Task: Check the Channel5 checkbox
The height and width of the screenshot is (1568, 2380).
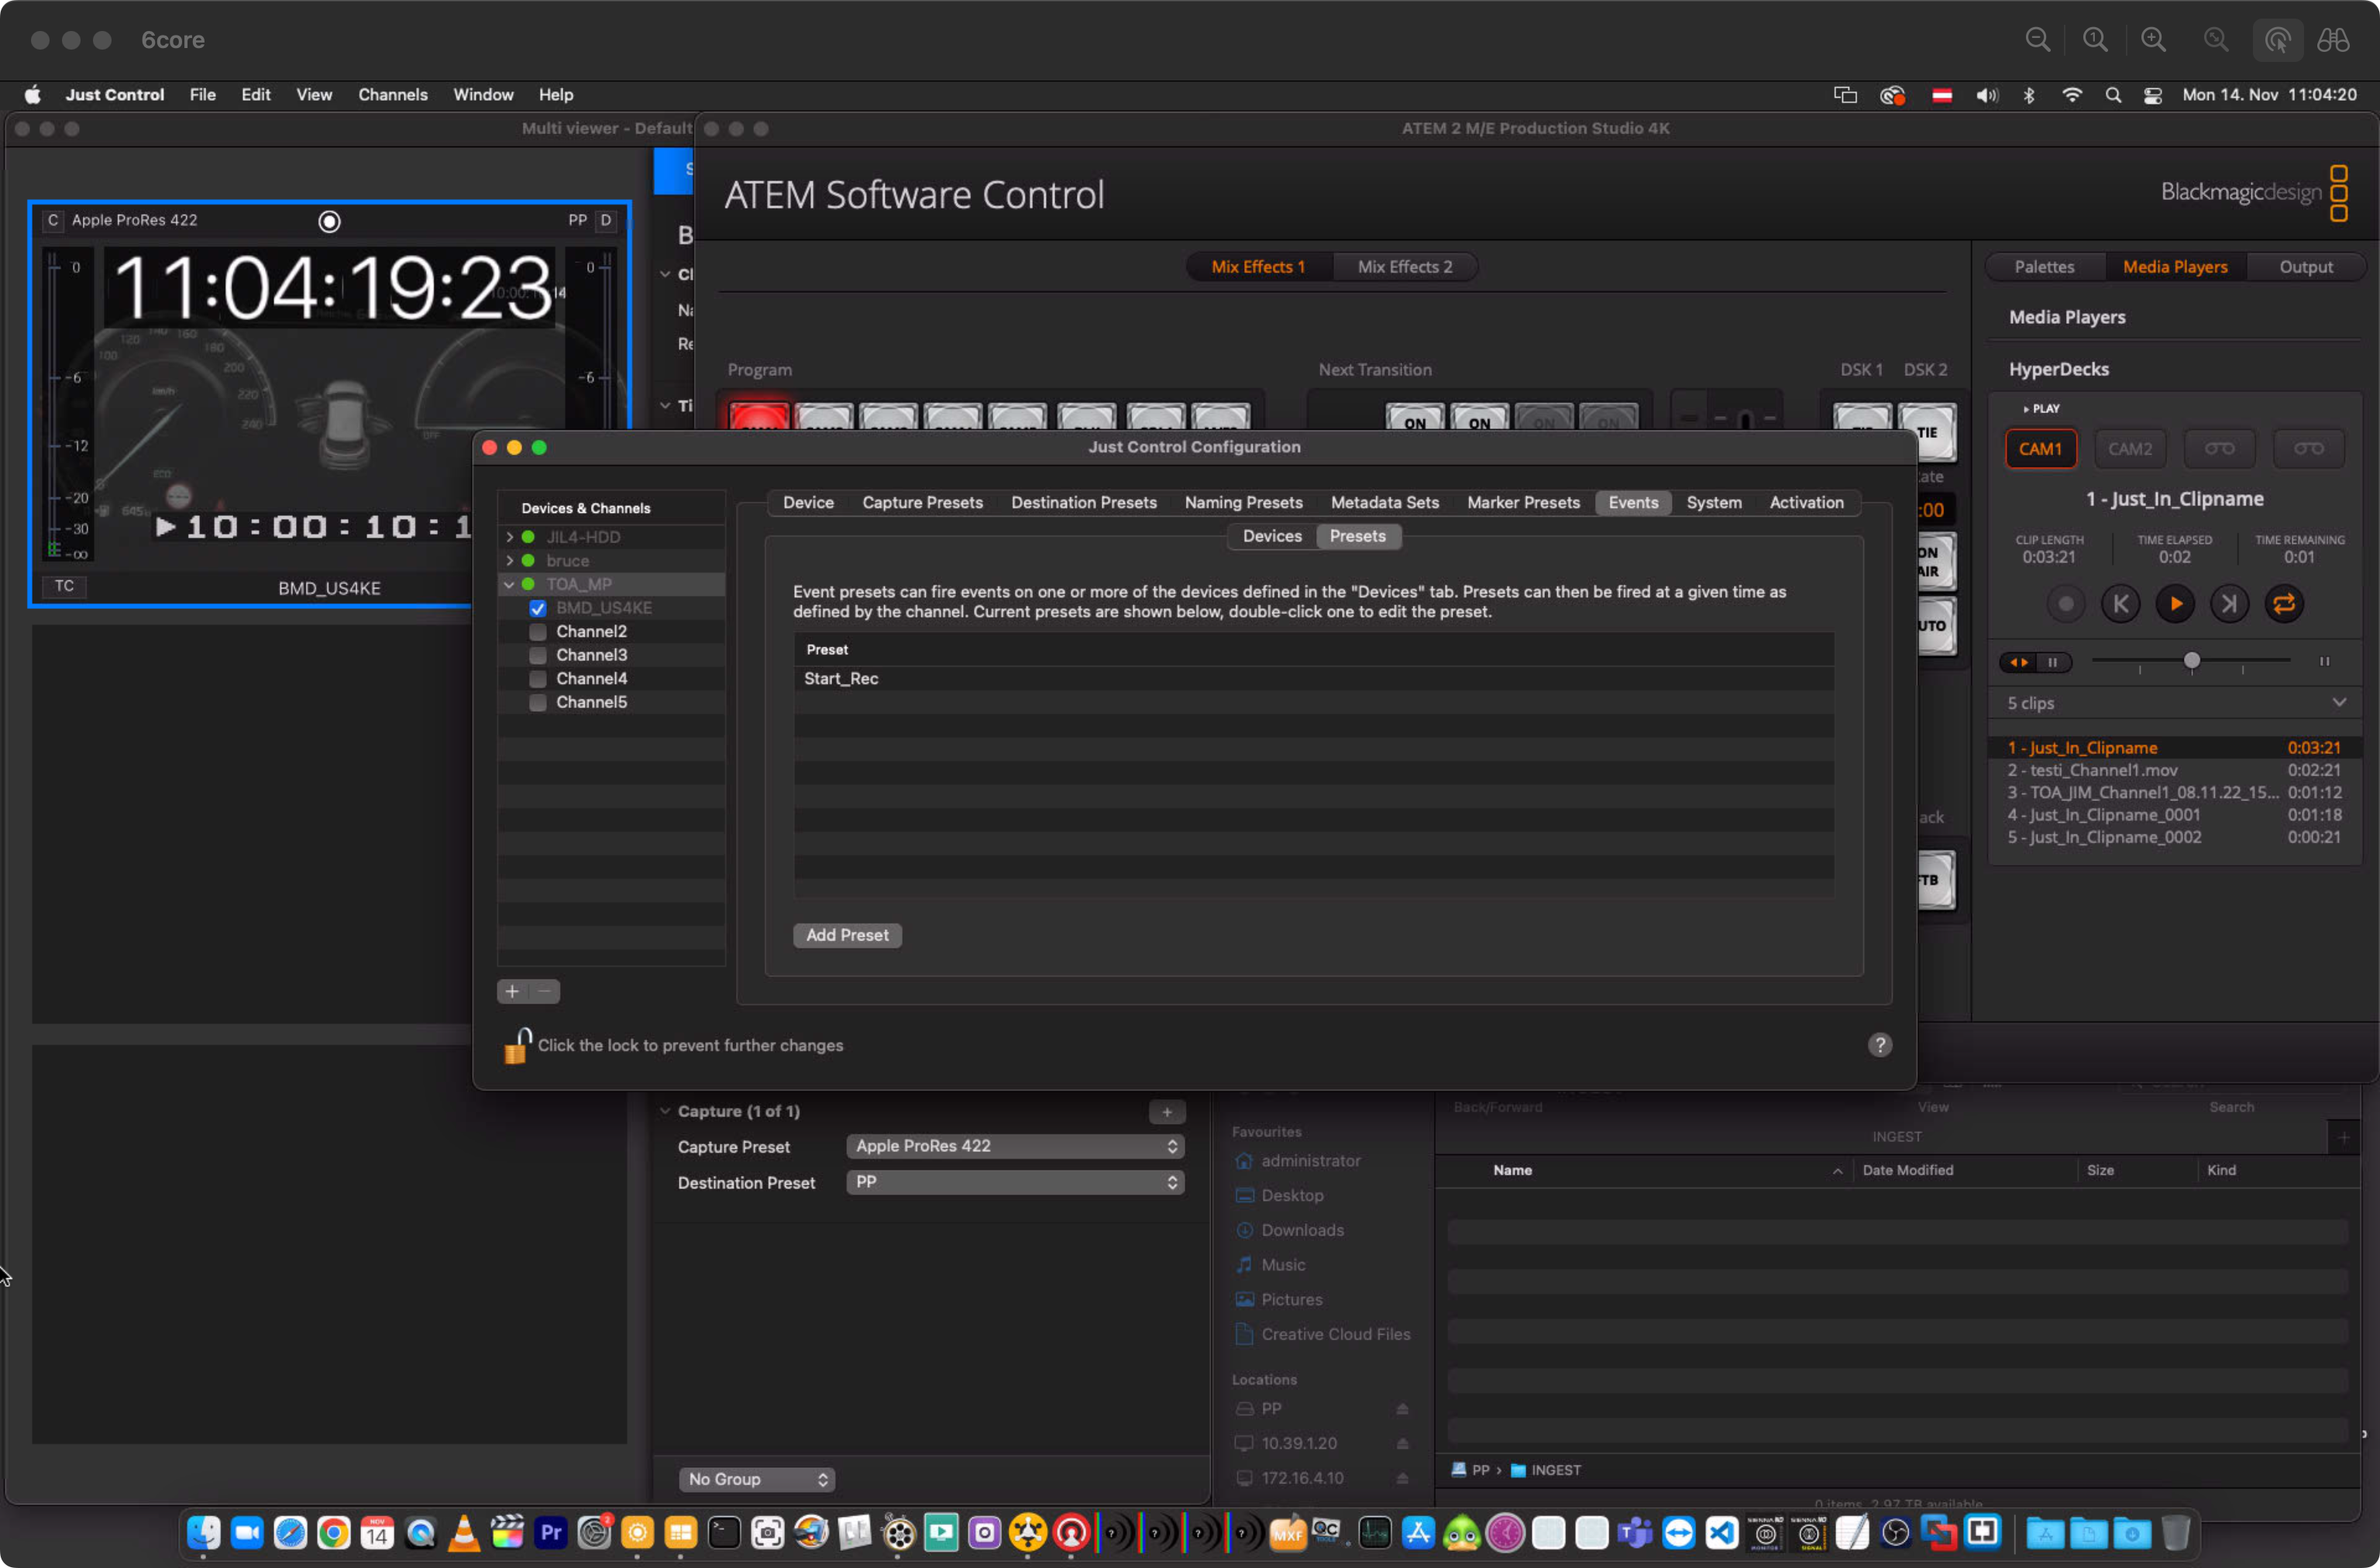Action: 538,703
